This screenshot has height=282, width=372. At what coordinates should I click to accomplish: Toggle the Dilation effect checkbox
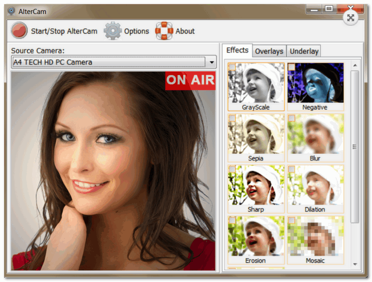coord(291,169)
